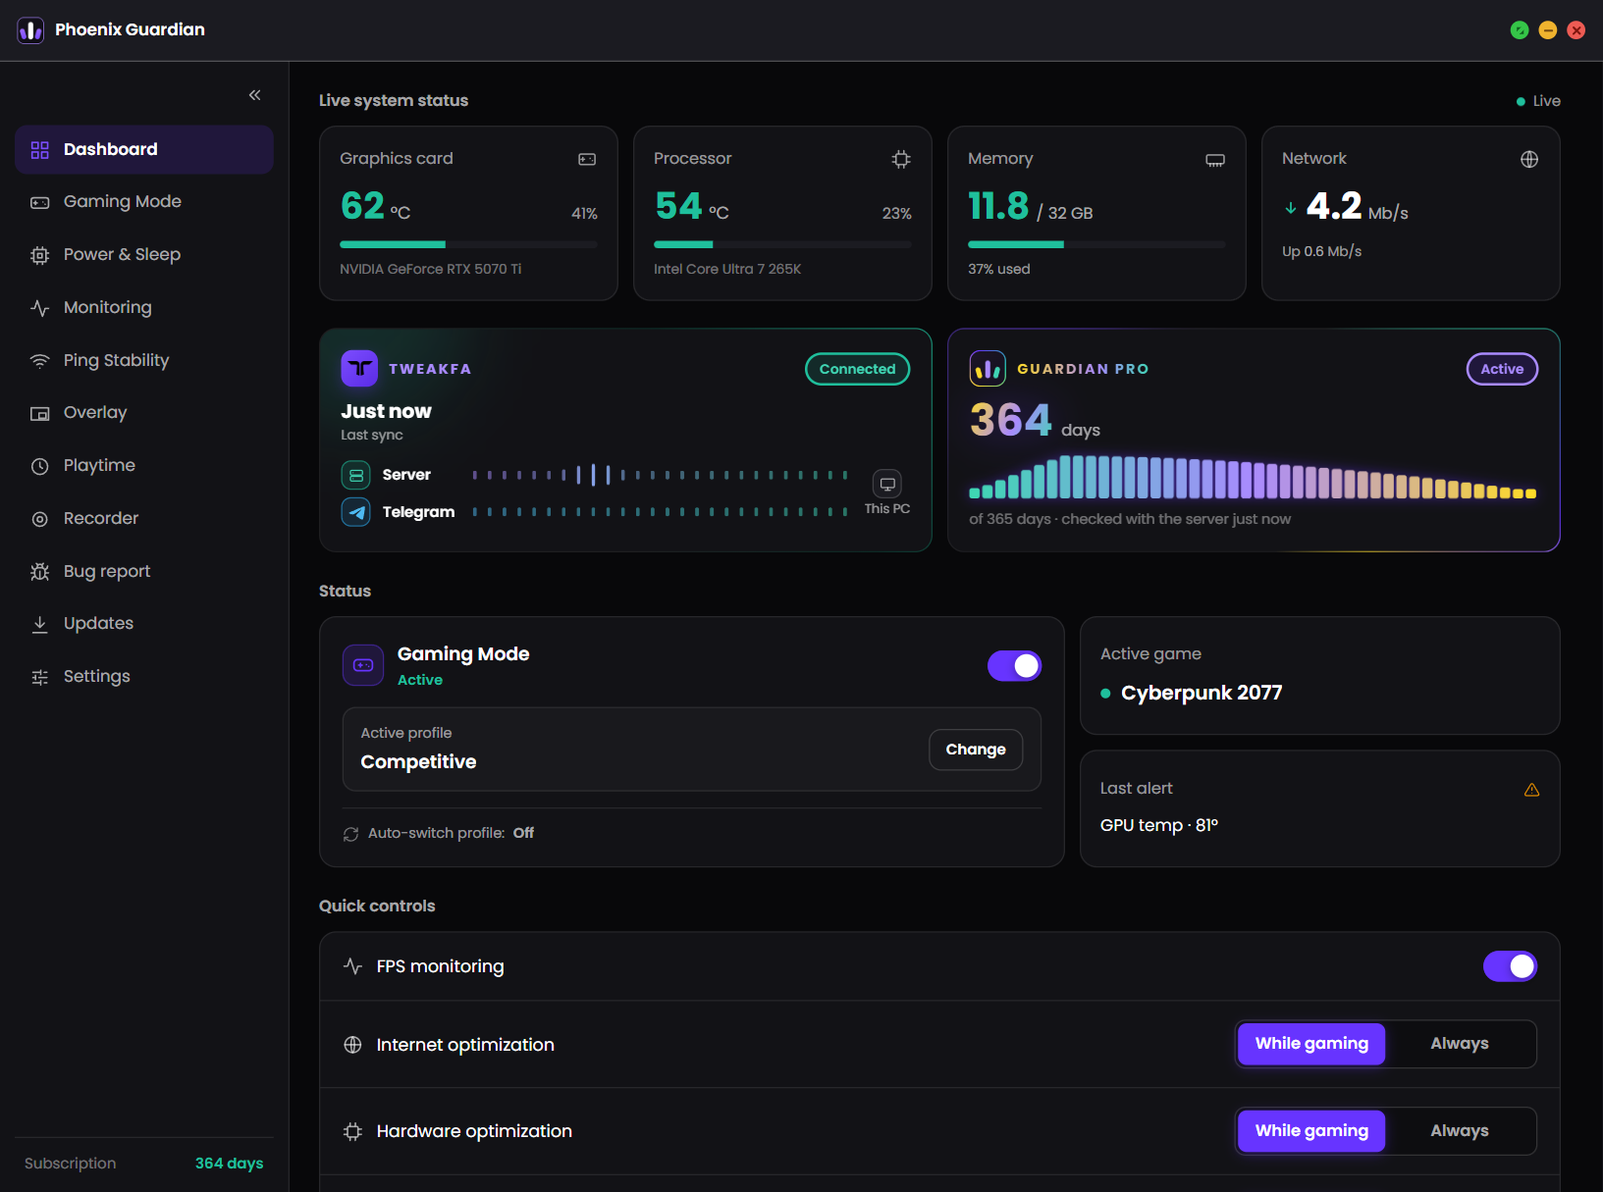Open Power & Sleep section

point(144,254)
